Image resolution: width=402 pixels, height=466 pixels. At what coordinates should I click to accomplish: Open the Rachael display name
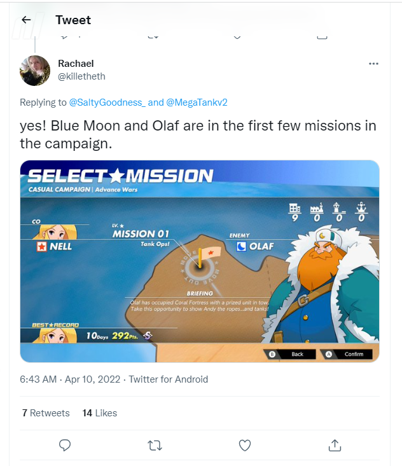76,64
